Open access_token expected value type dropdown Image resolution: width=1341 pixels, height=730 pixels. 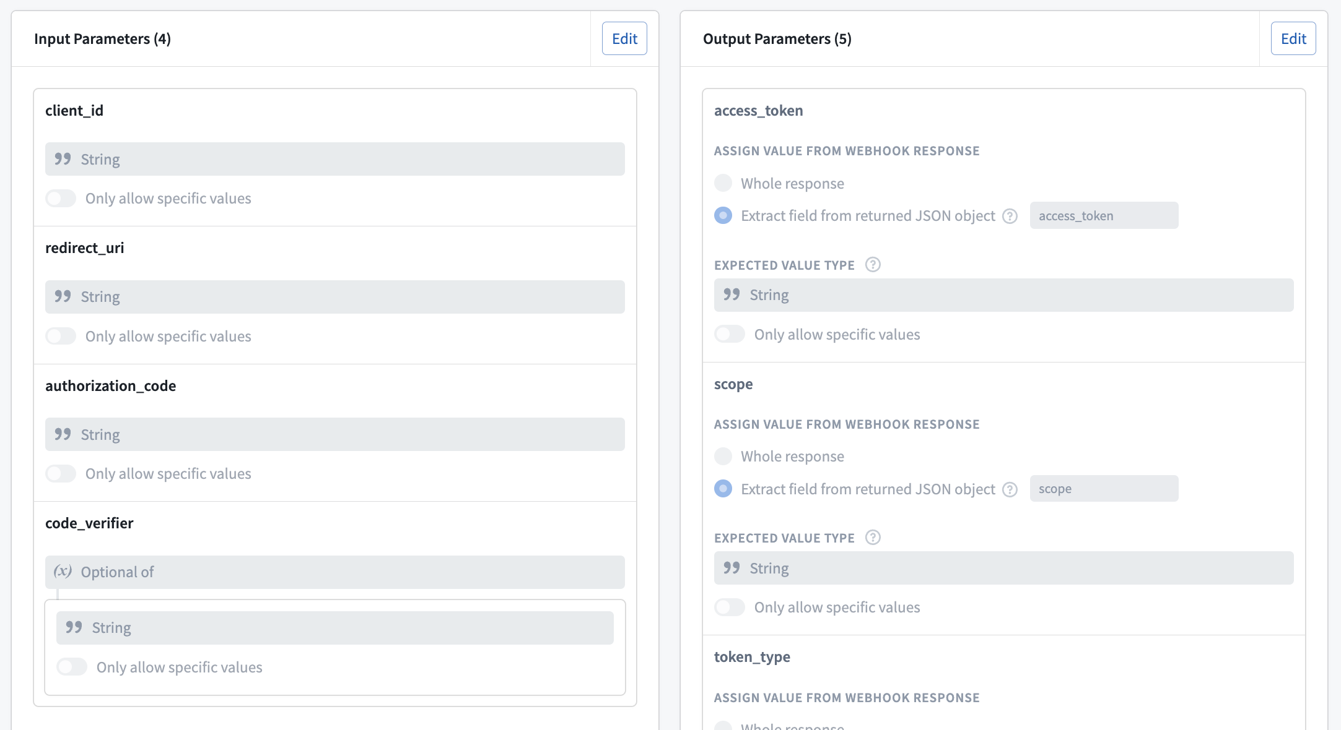click(1004, 295)
